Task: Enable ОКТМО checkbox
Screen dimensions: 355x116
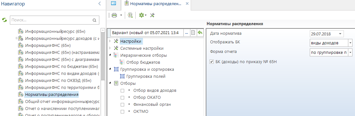Action: pos(123,112)
